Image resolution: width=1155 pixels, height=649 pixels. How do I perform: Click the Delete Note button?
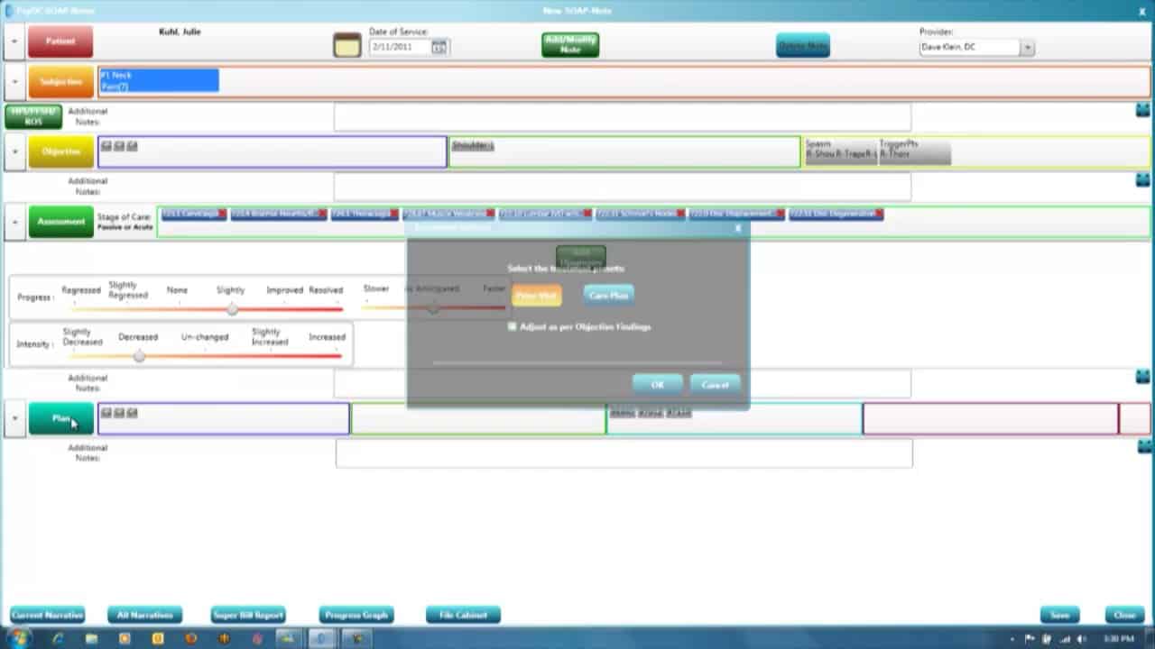coord(803,46)
